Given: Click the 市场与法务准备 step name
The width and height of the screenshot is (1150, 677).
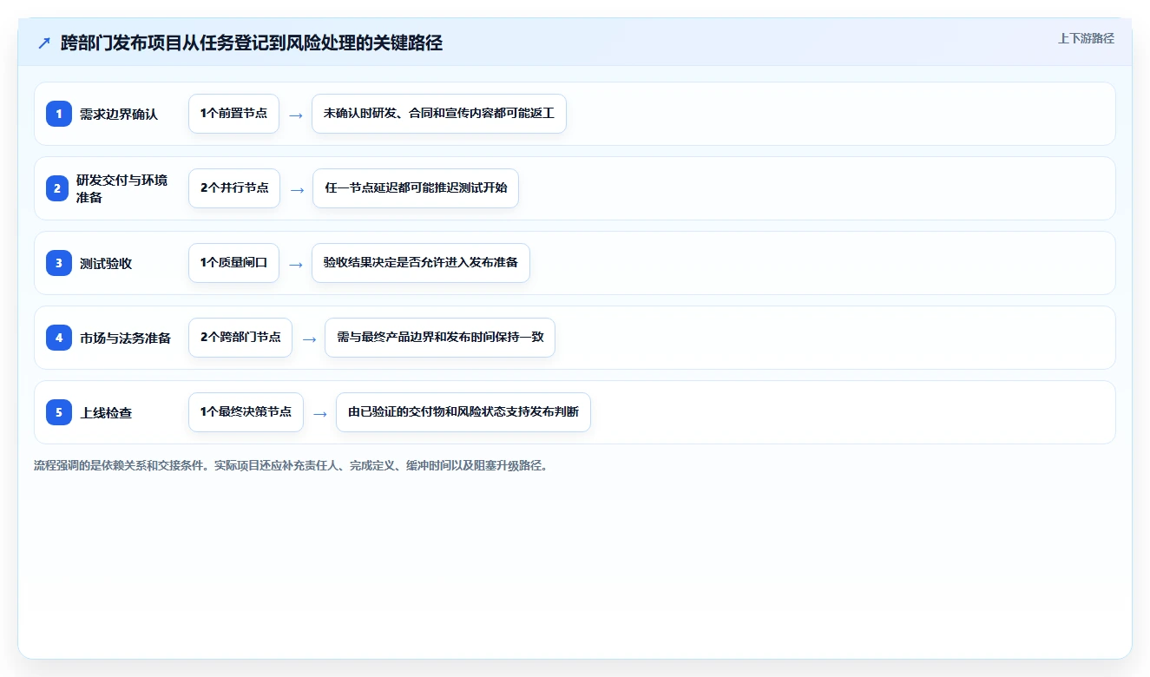Looking at the screenshot, I should (126, 338).
